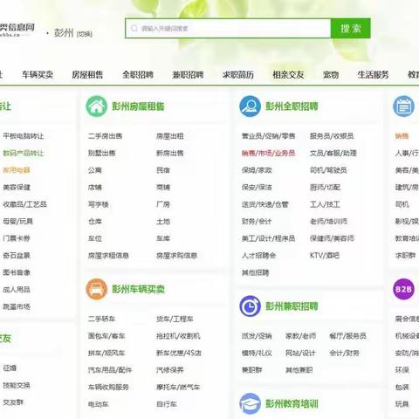419x419 pixels.
Task: Click the green 搜索 button
Action: [350, 28]
